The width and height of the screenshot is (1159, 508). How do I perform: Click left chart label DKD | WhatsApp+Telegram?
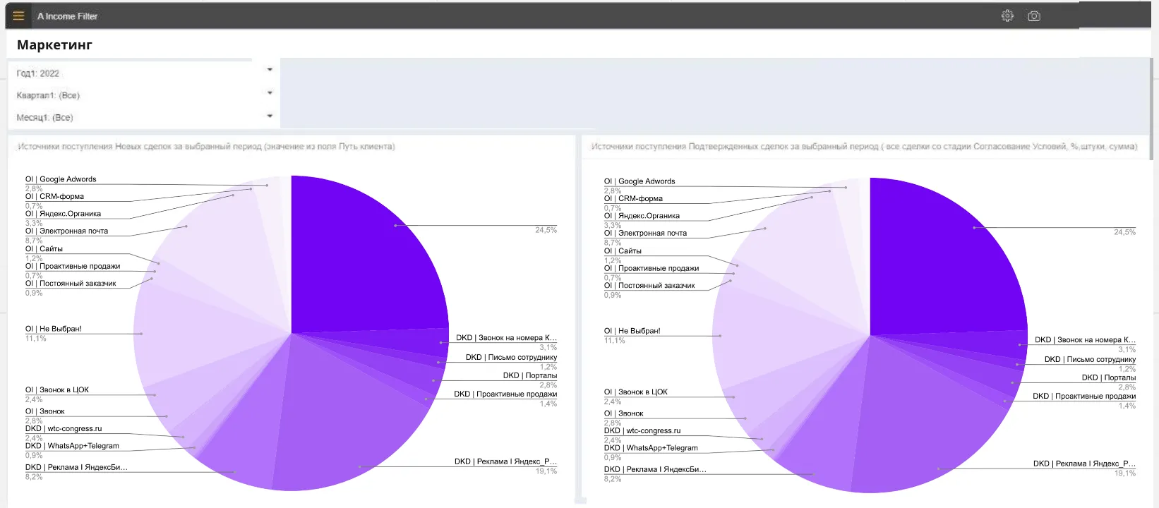pyautogui.click(x=73, y=446)
